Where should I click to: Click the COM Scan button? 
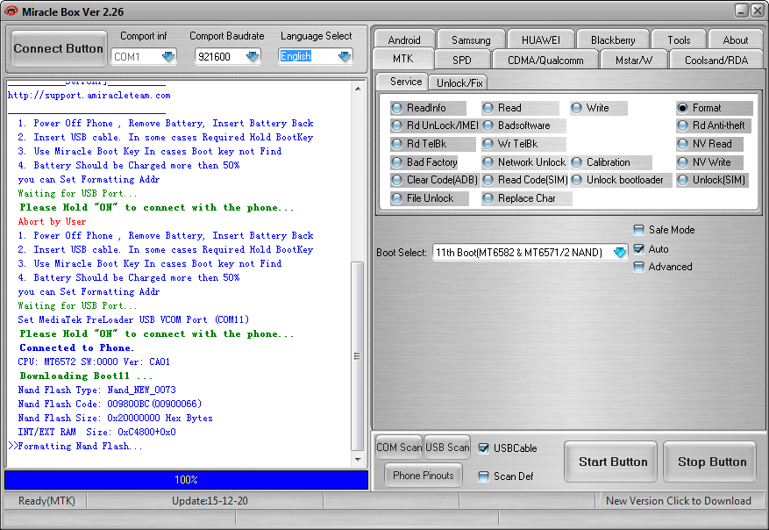pos(399,447)
